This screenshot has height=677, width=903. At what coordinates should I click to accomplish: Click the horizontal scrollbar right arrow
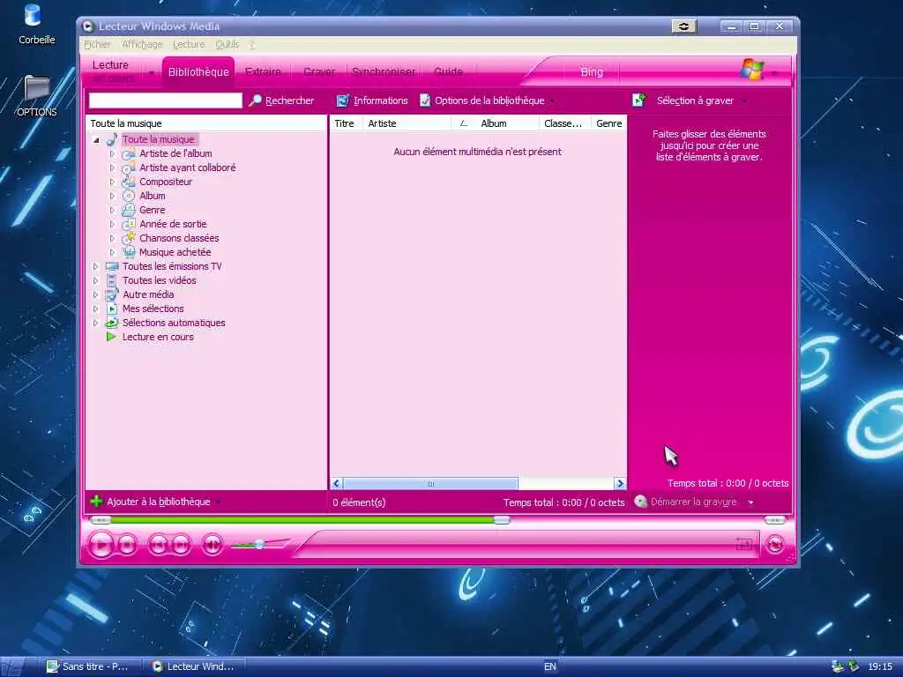click(x=620, y=484)
